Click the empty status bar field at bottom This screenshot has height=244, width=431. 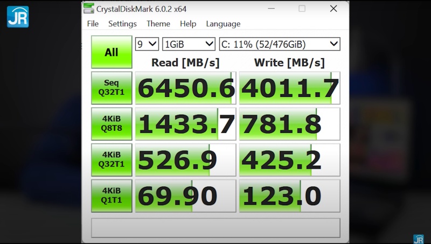click(215, 227)
